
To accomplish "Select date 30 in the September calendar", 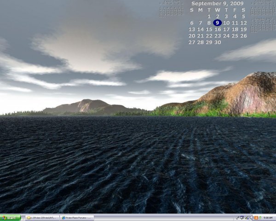I will pos(218,42).
